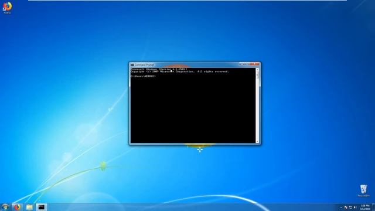
Task: Select the Command Prompt taskbar button
Action: tap(42, 207)
